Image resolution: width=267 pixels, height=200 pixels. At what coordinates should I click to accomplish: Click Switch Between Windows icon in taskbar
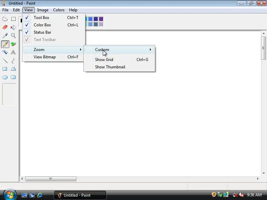32,195
